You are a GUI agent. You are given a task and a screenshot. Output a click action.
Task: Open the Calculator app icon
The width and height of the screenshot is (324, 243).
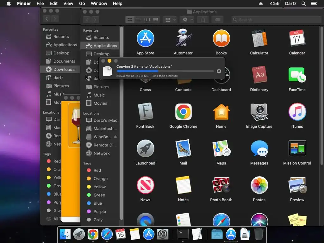pyautogui.click(x=259, y=38)
